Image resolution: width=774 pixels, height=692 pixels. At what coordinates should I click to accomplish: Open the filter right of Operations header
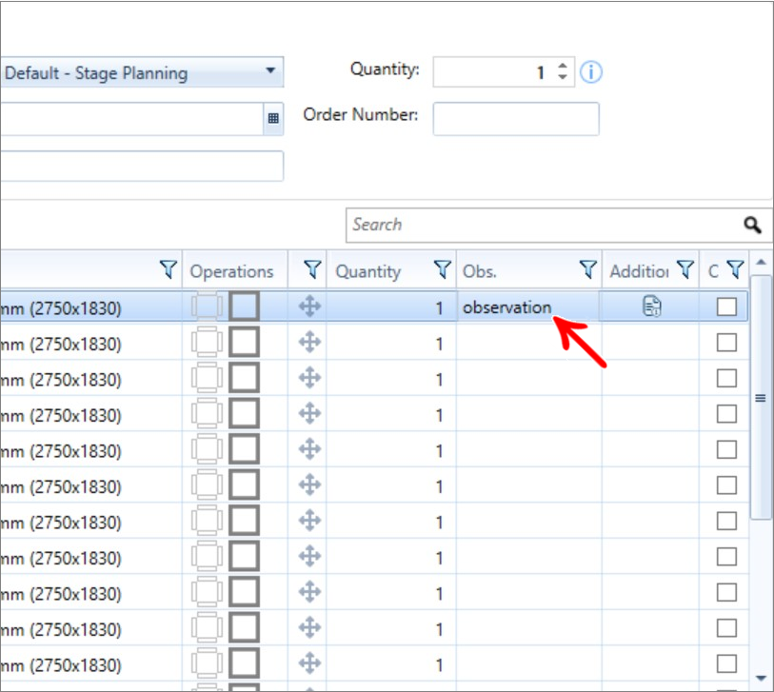[x=312, y=269]
